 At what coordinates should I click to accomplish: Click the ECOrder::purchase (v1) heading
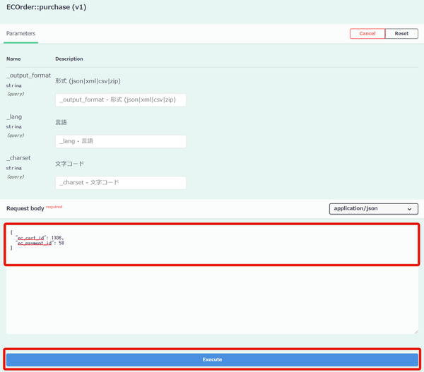coord(46,7)
